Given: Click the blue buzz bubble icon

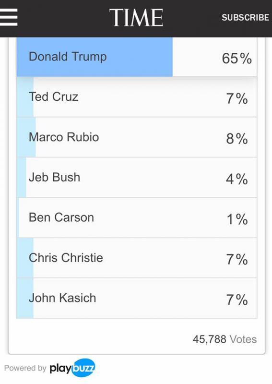Looking at the screenshot, I should coord(83,368).
